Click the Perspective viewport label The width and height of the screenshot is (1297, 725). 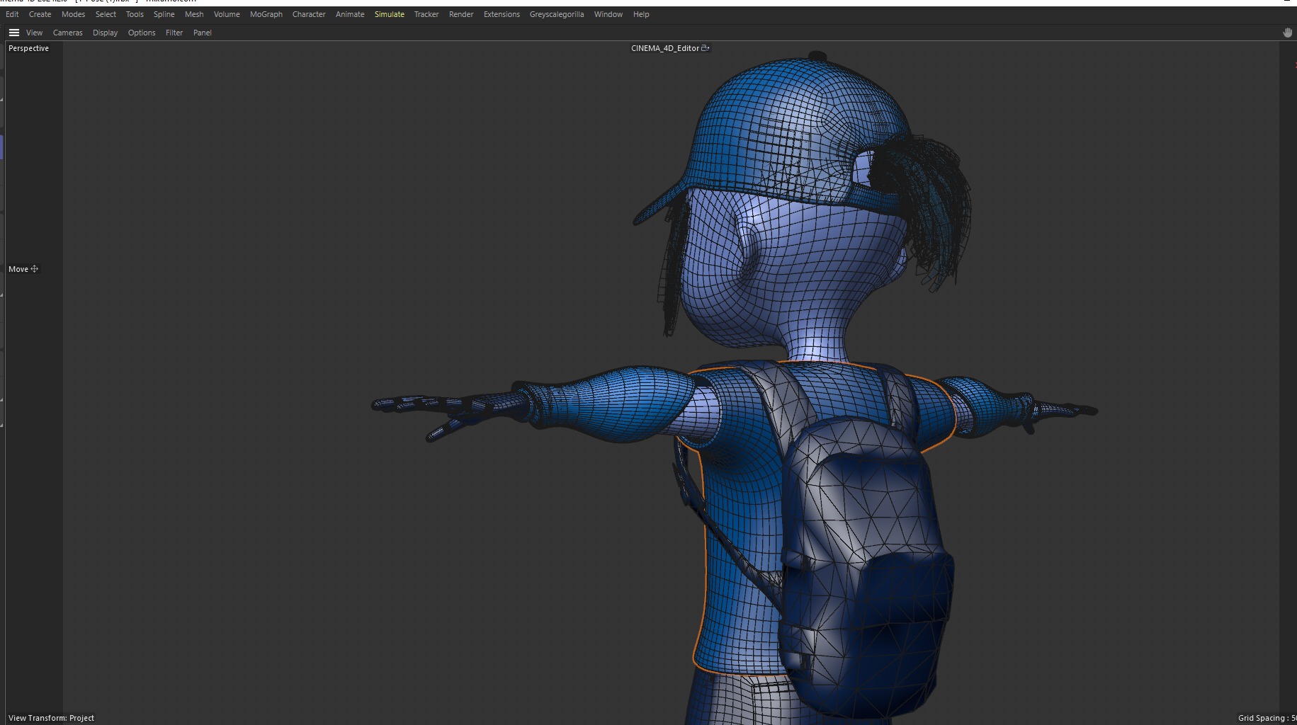click(28, 48)
